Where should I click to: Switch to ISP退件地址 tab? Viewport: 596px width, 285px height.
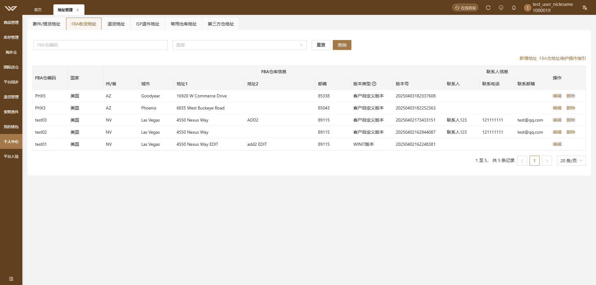(148, 24)
